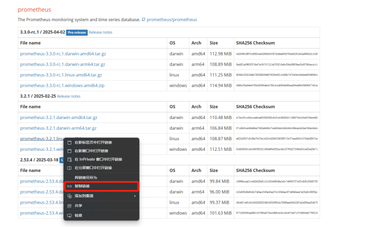Viewport: 386px width, 227px height.
Task: Click the 99.37 MiB size cell
Action: (x=219, y=203)
